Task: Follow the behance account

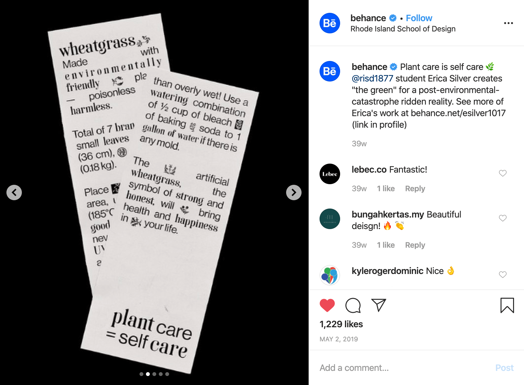Action: [419, 18]
